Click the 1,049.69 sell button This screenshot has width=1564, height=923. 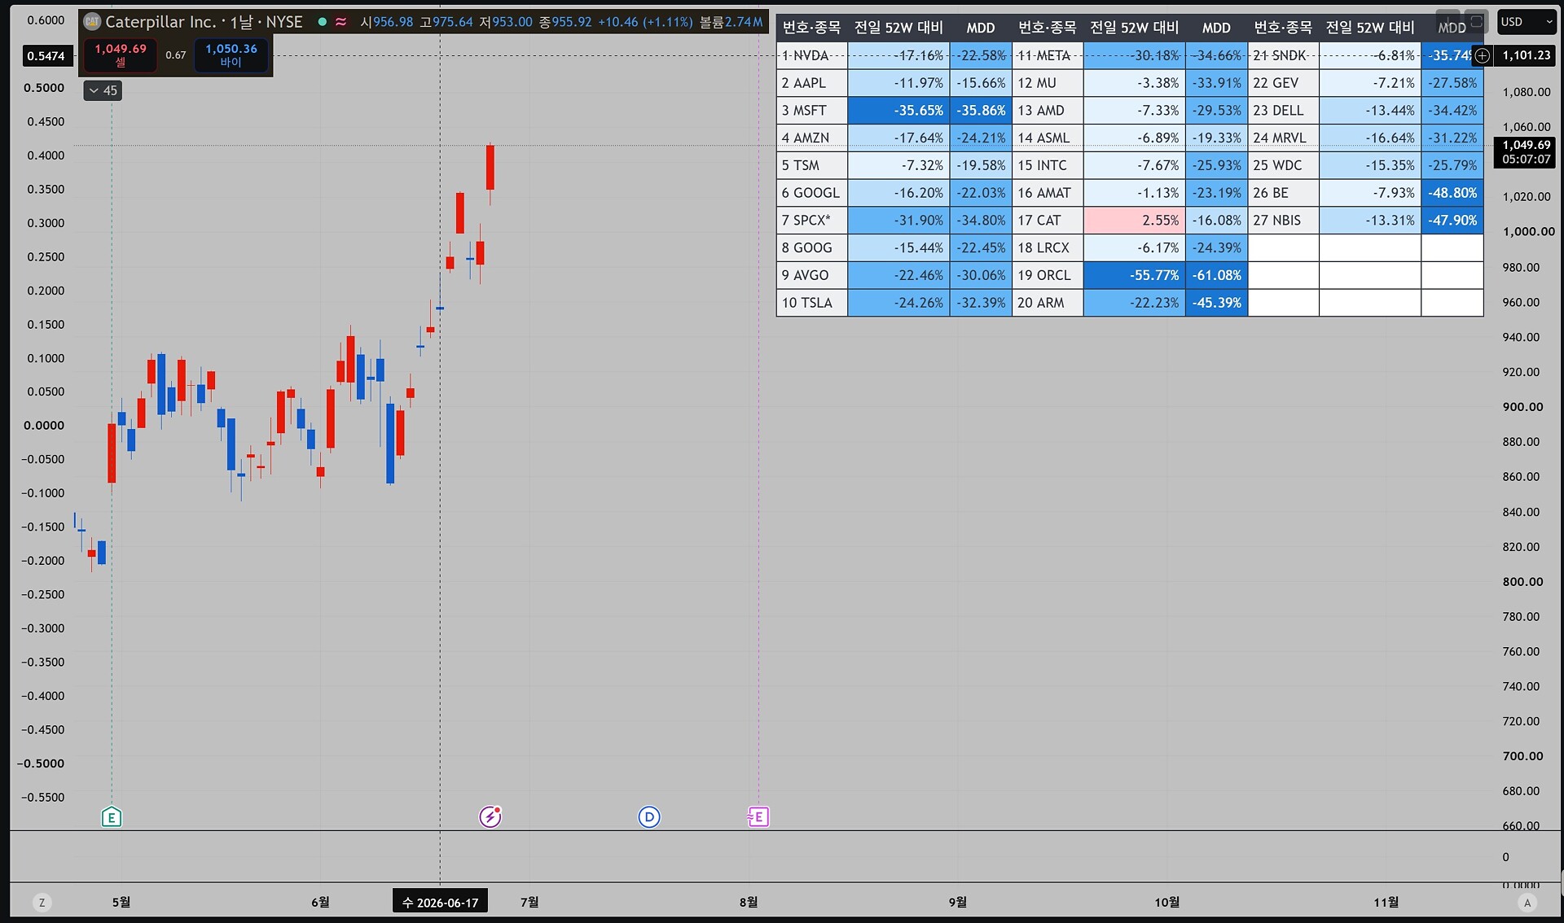121,55
